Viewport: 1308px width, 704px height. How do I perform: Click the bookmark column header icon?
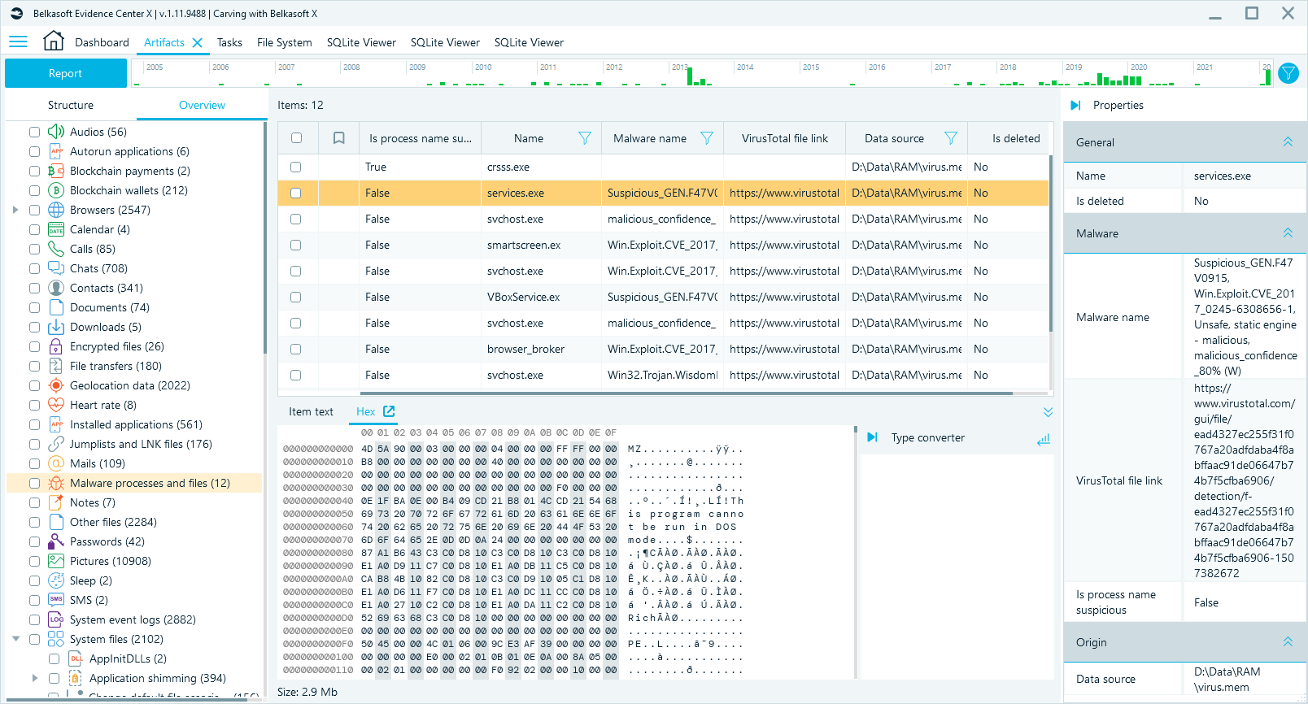tap(339, 138)
